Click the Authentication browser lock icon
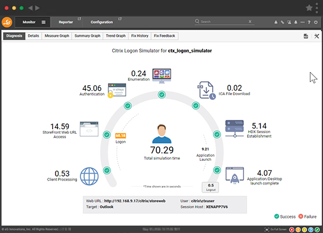This screenshot has width=323, height=233. [x=117, y=91]
